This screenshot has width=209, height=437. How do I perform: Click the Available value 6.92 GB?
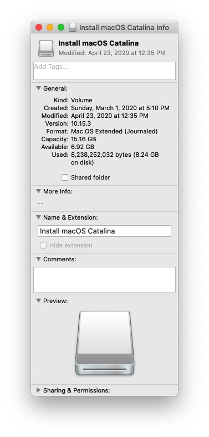pyautogui.click(x=83, y=147)
